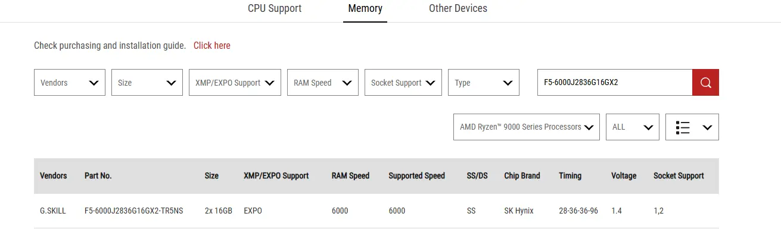The image size is (781, 251).
Task: Open the Socket Support filter dropdown
Action: [x=403, y=83]
